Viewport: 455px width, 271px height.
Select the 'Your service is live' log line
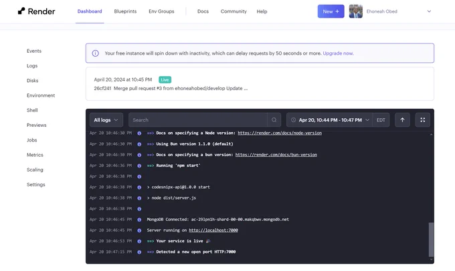click(x=179, y=241)
